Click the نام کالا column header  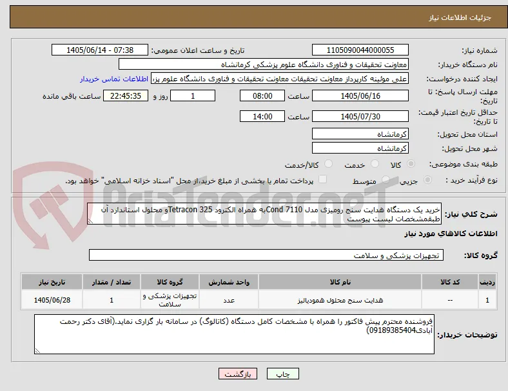click(x=340, y=282)
